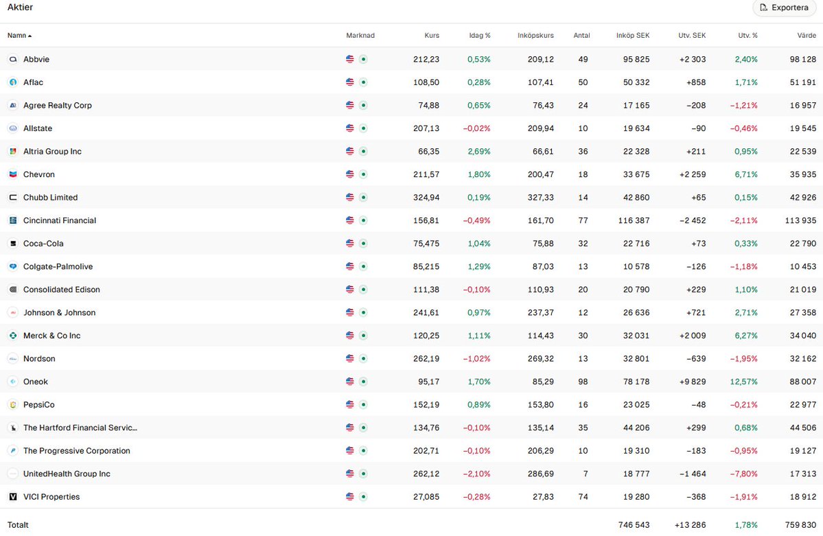Screen dimensions: 823x536
Task: Open UnitedHealth Group Inc stock link
Action: pyautogui.click(x=67, y=474)
